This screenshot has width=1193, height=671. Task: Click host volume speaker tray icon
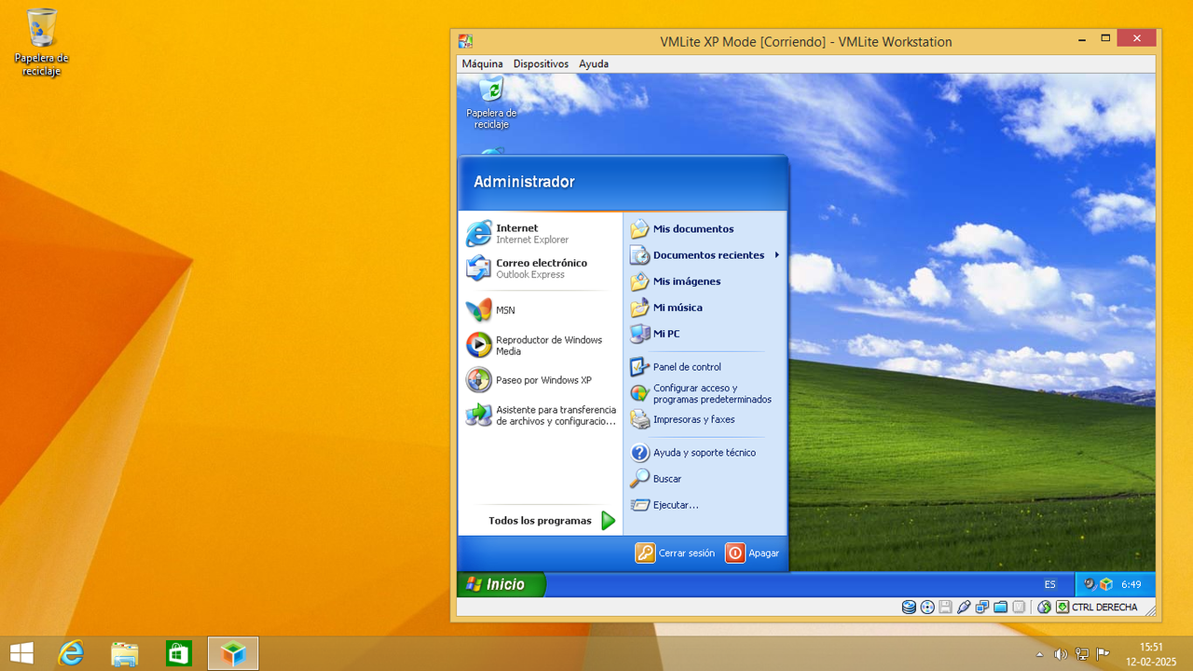click(1061, 654)
